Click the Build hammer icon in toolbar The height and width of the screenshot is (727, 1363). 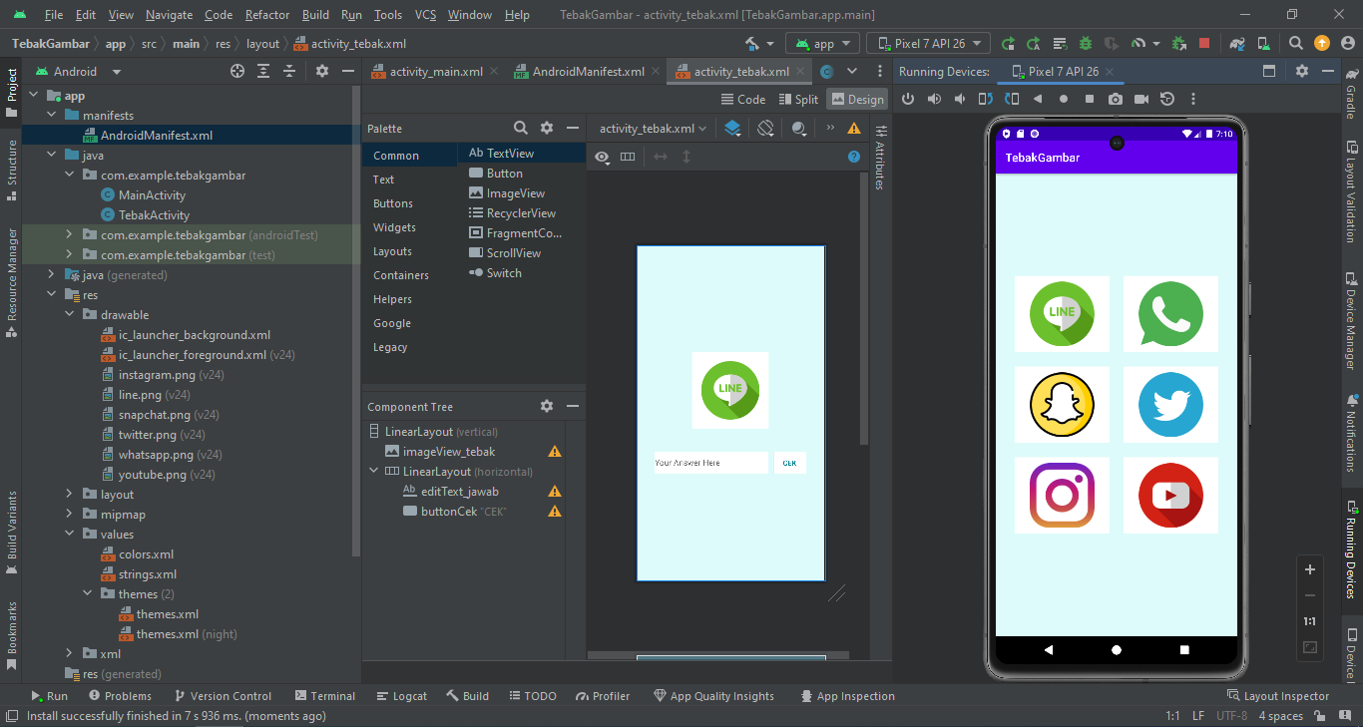click(x=753, y=44)
